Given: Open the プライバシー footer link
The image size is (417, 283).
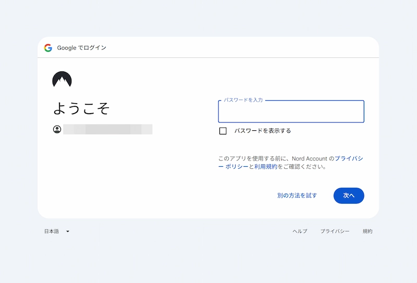Looking at the screenshot, I should click(335, 231).
